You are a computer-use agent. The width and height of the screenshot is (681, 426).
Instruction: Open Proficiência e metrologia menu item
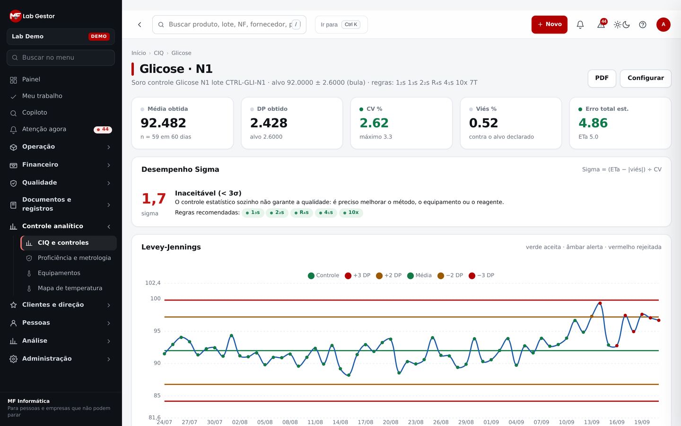[x=69, y=258]
